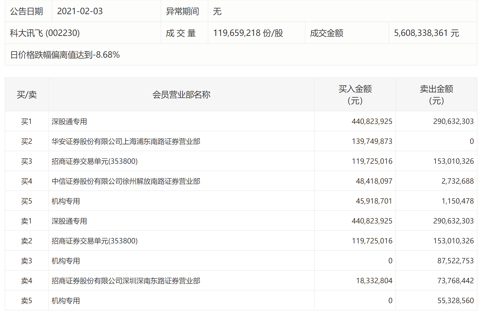Click the turnover amount 5,608,338,361 元

coord(426,33)
